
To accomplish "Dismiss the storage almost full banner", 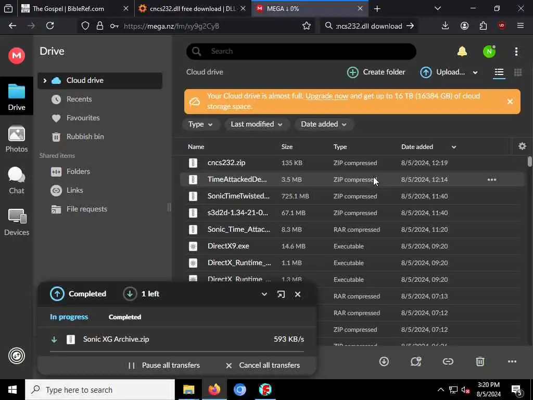I will point(510,102).
